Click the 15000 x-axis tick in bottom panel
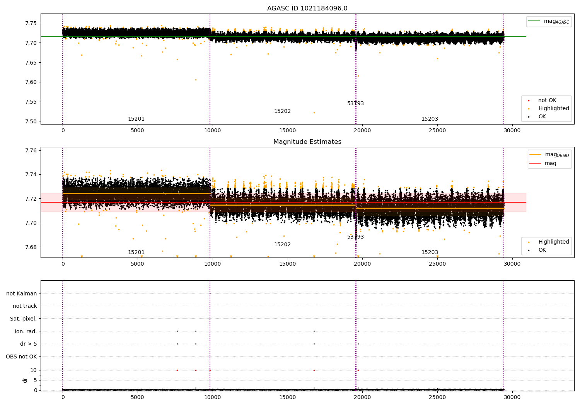 (287, 397)
